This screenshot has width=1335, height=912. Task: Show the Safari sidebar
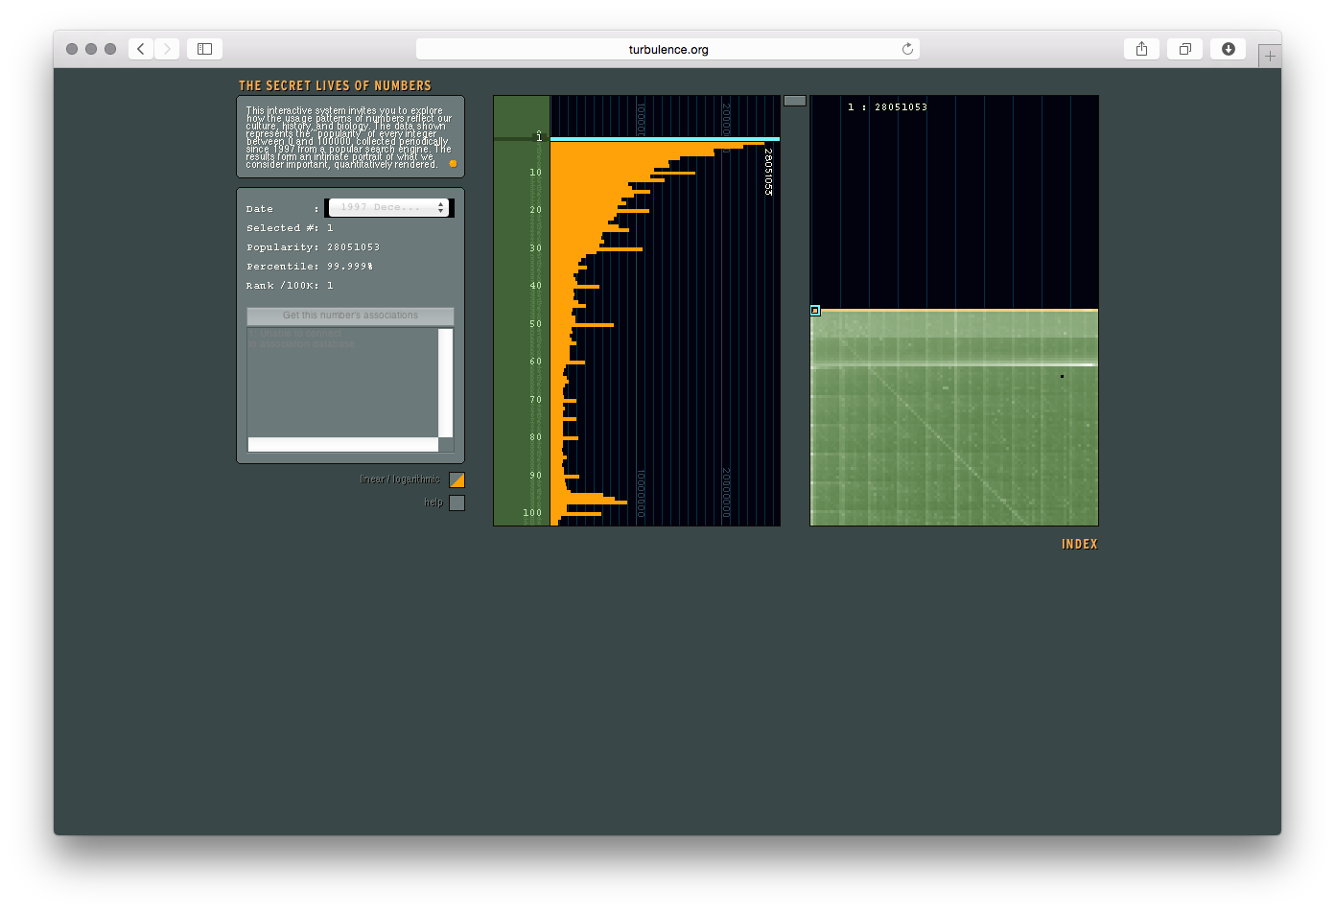click(204, 49)
